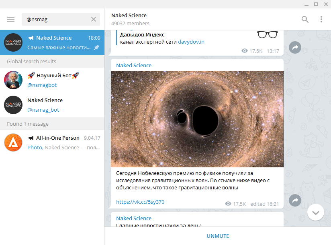Open the vk.cc/5sy370 link
The height and width of the screenshot is (245, 331).
[140, 202]
